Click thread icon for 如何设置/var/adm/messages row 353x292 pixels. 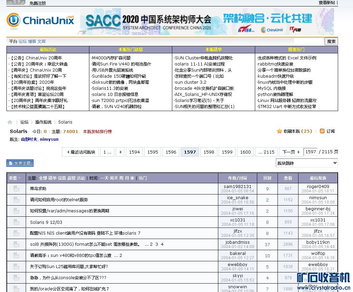16,211
